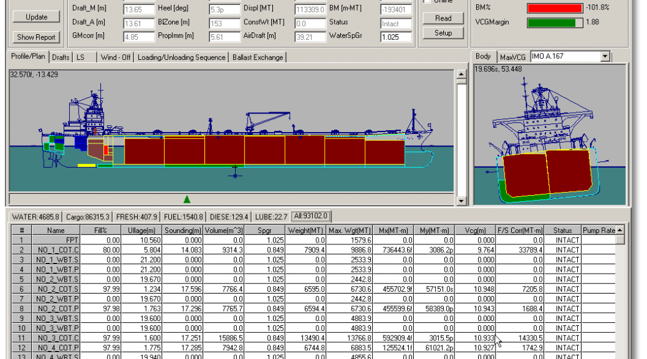Image resolution: width=647 pixels, height=359 pixels.
Task: Click the Ullage cell 1.234
Action: (x=141, y=289)
